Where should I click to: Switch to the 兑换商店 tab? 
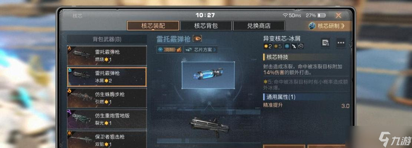[259, 26]
